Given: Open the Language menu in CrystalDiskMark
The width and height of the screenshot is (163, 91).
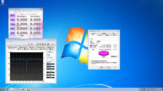Looking at the screenshot, I should click(x=30, y=11).
